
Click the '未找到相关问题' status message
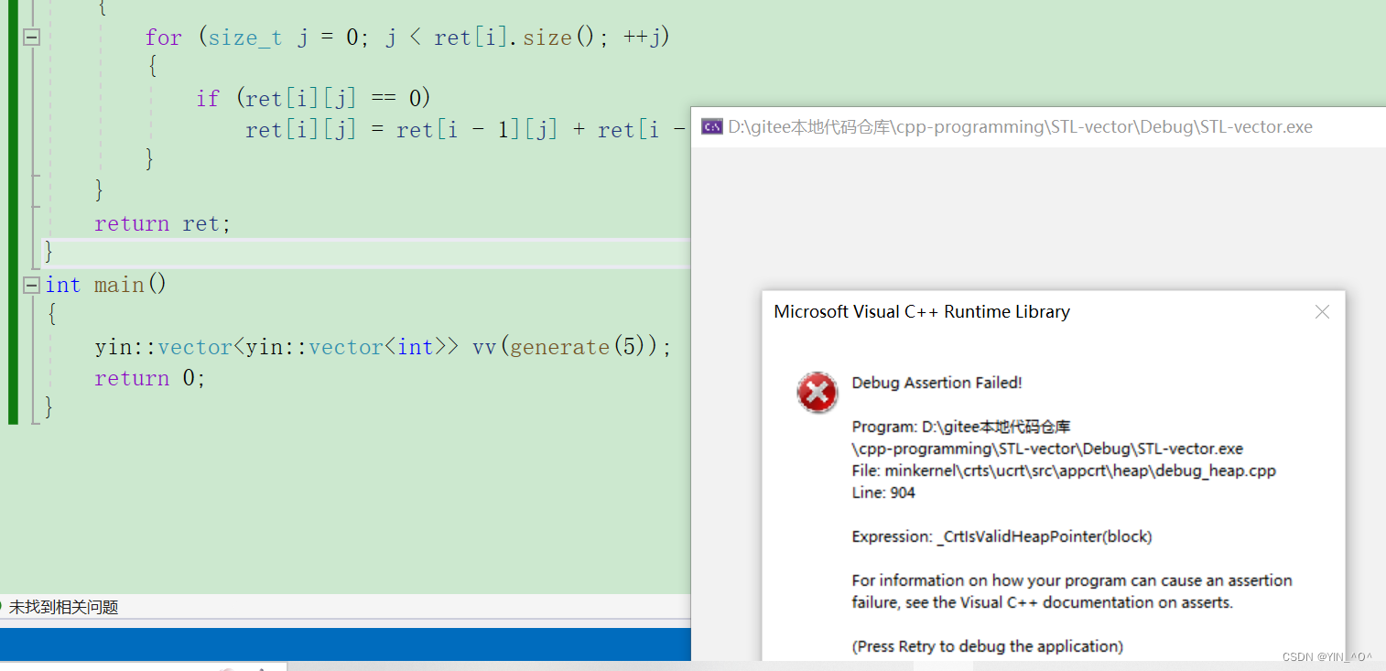[x=64, y=607]
